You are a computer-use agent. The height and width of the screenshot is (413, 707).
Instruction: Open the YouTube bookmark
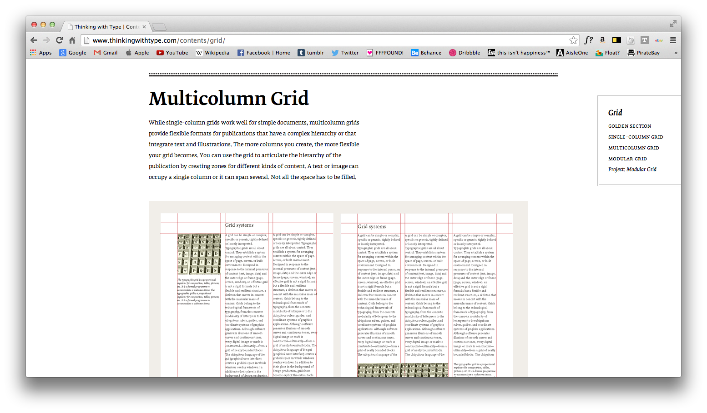[172, 53]
